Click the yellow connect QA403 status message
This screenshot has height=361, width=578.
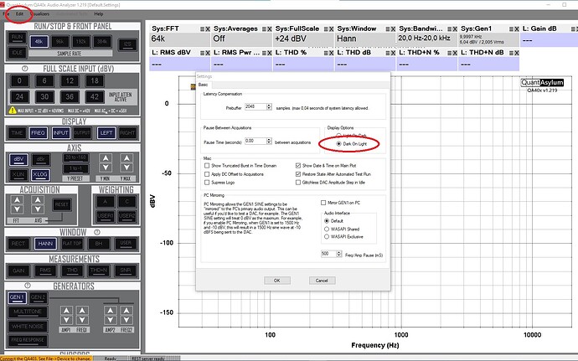46,358
